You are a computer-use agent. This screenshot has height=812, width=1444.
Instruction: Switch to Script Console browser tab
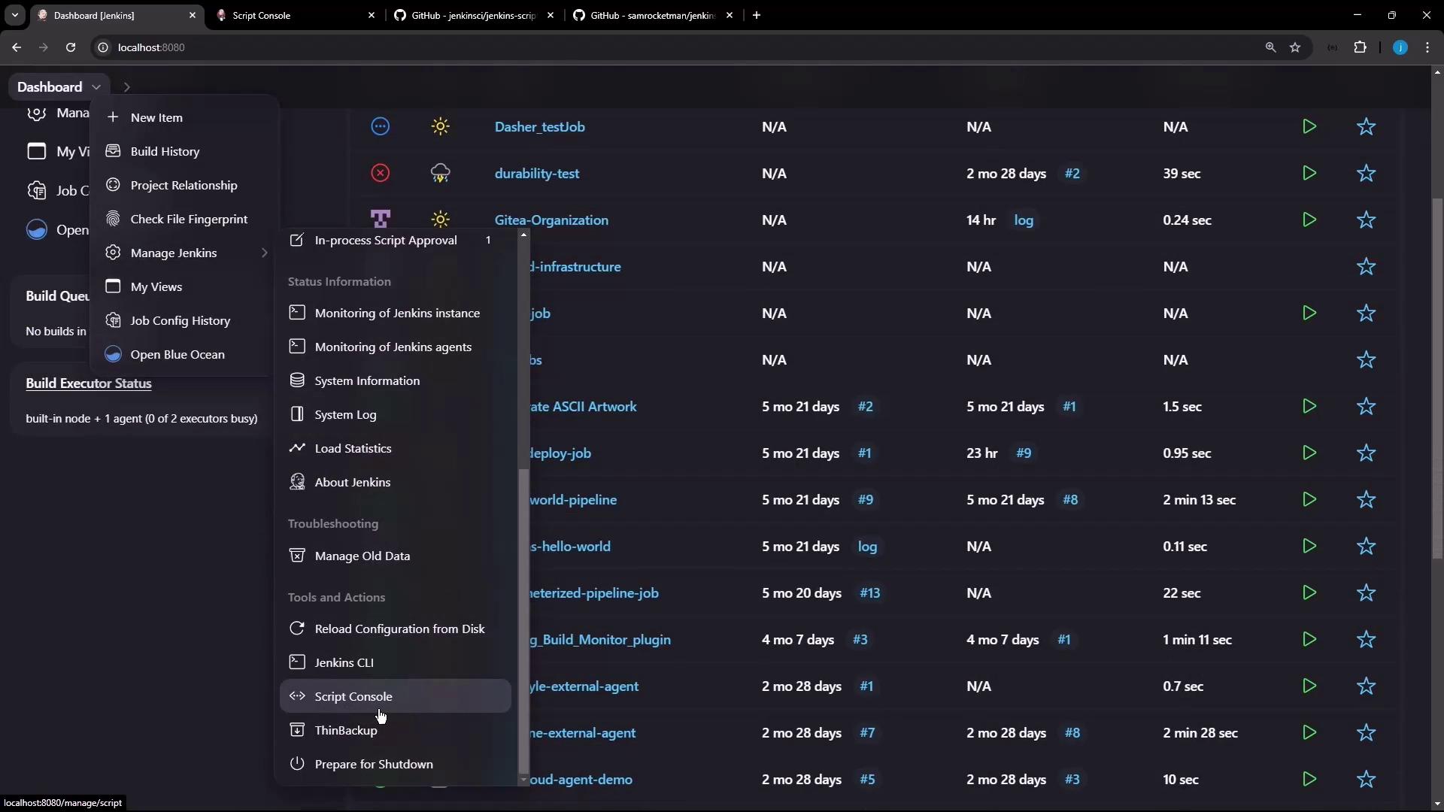262,15
